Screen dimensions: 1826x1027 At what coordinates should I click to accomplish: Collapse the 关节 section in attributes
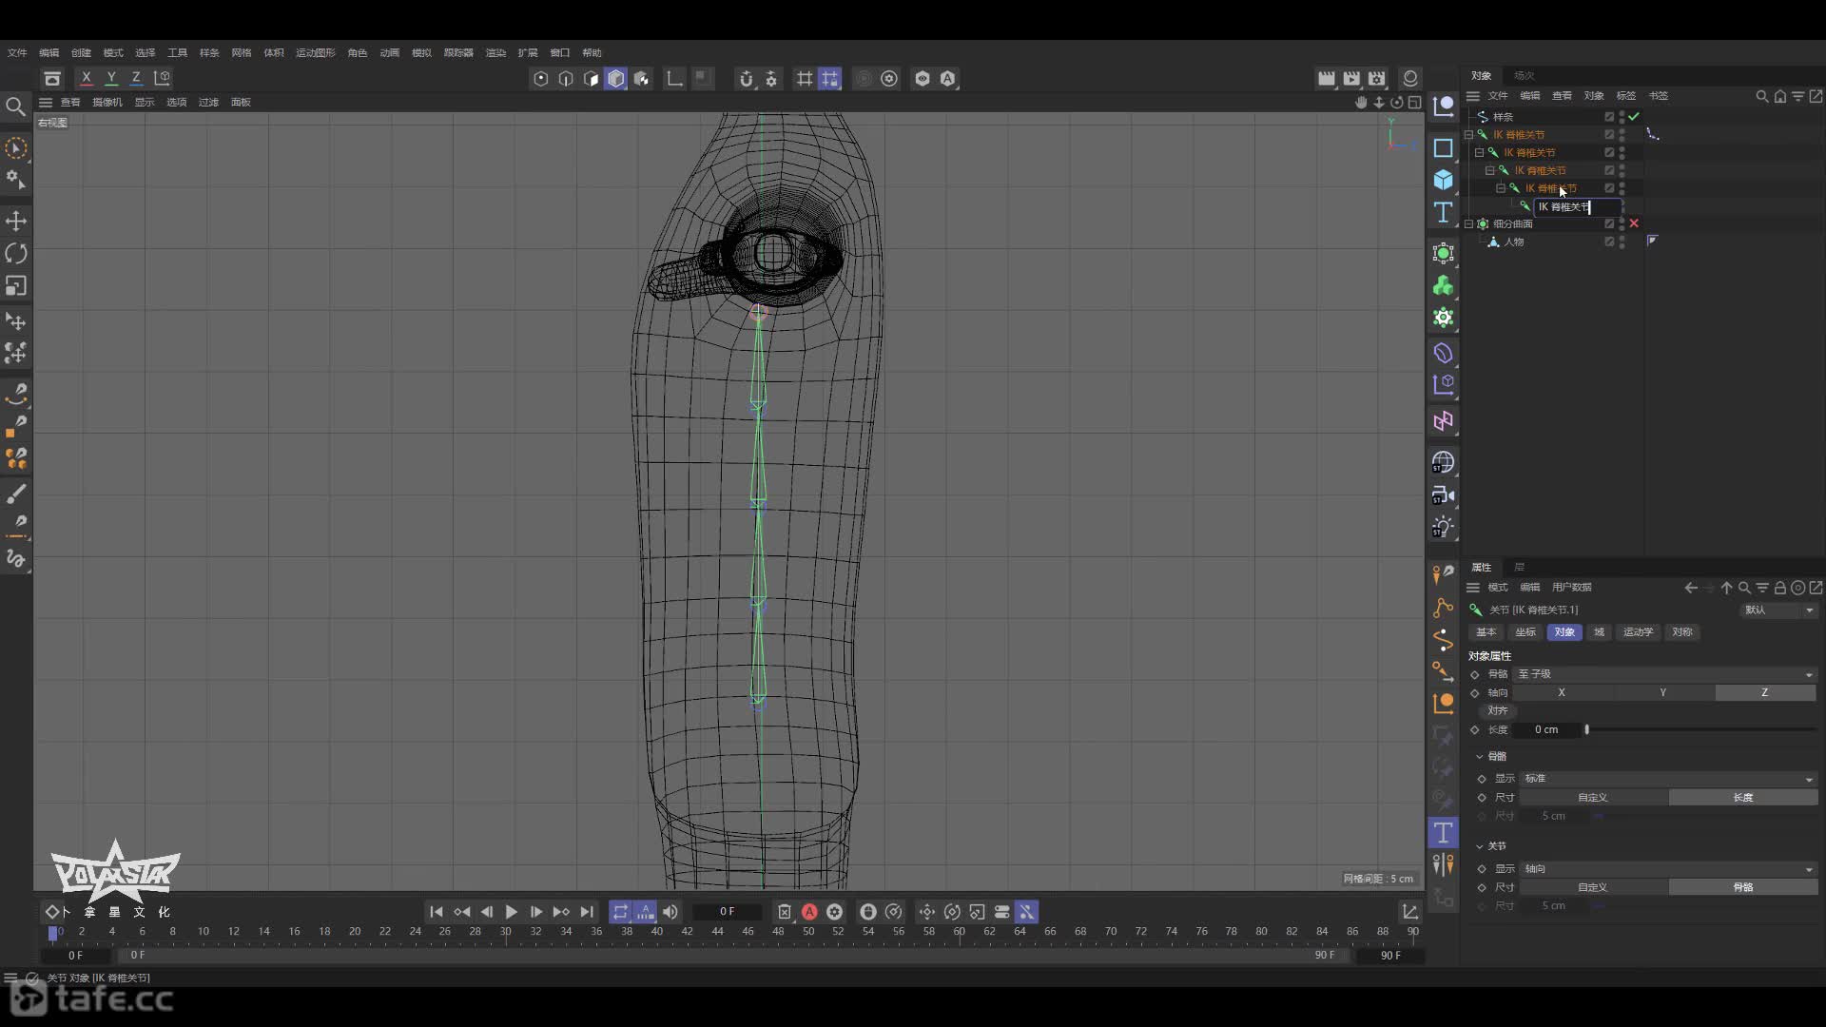1480,846
